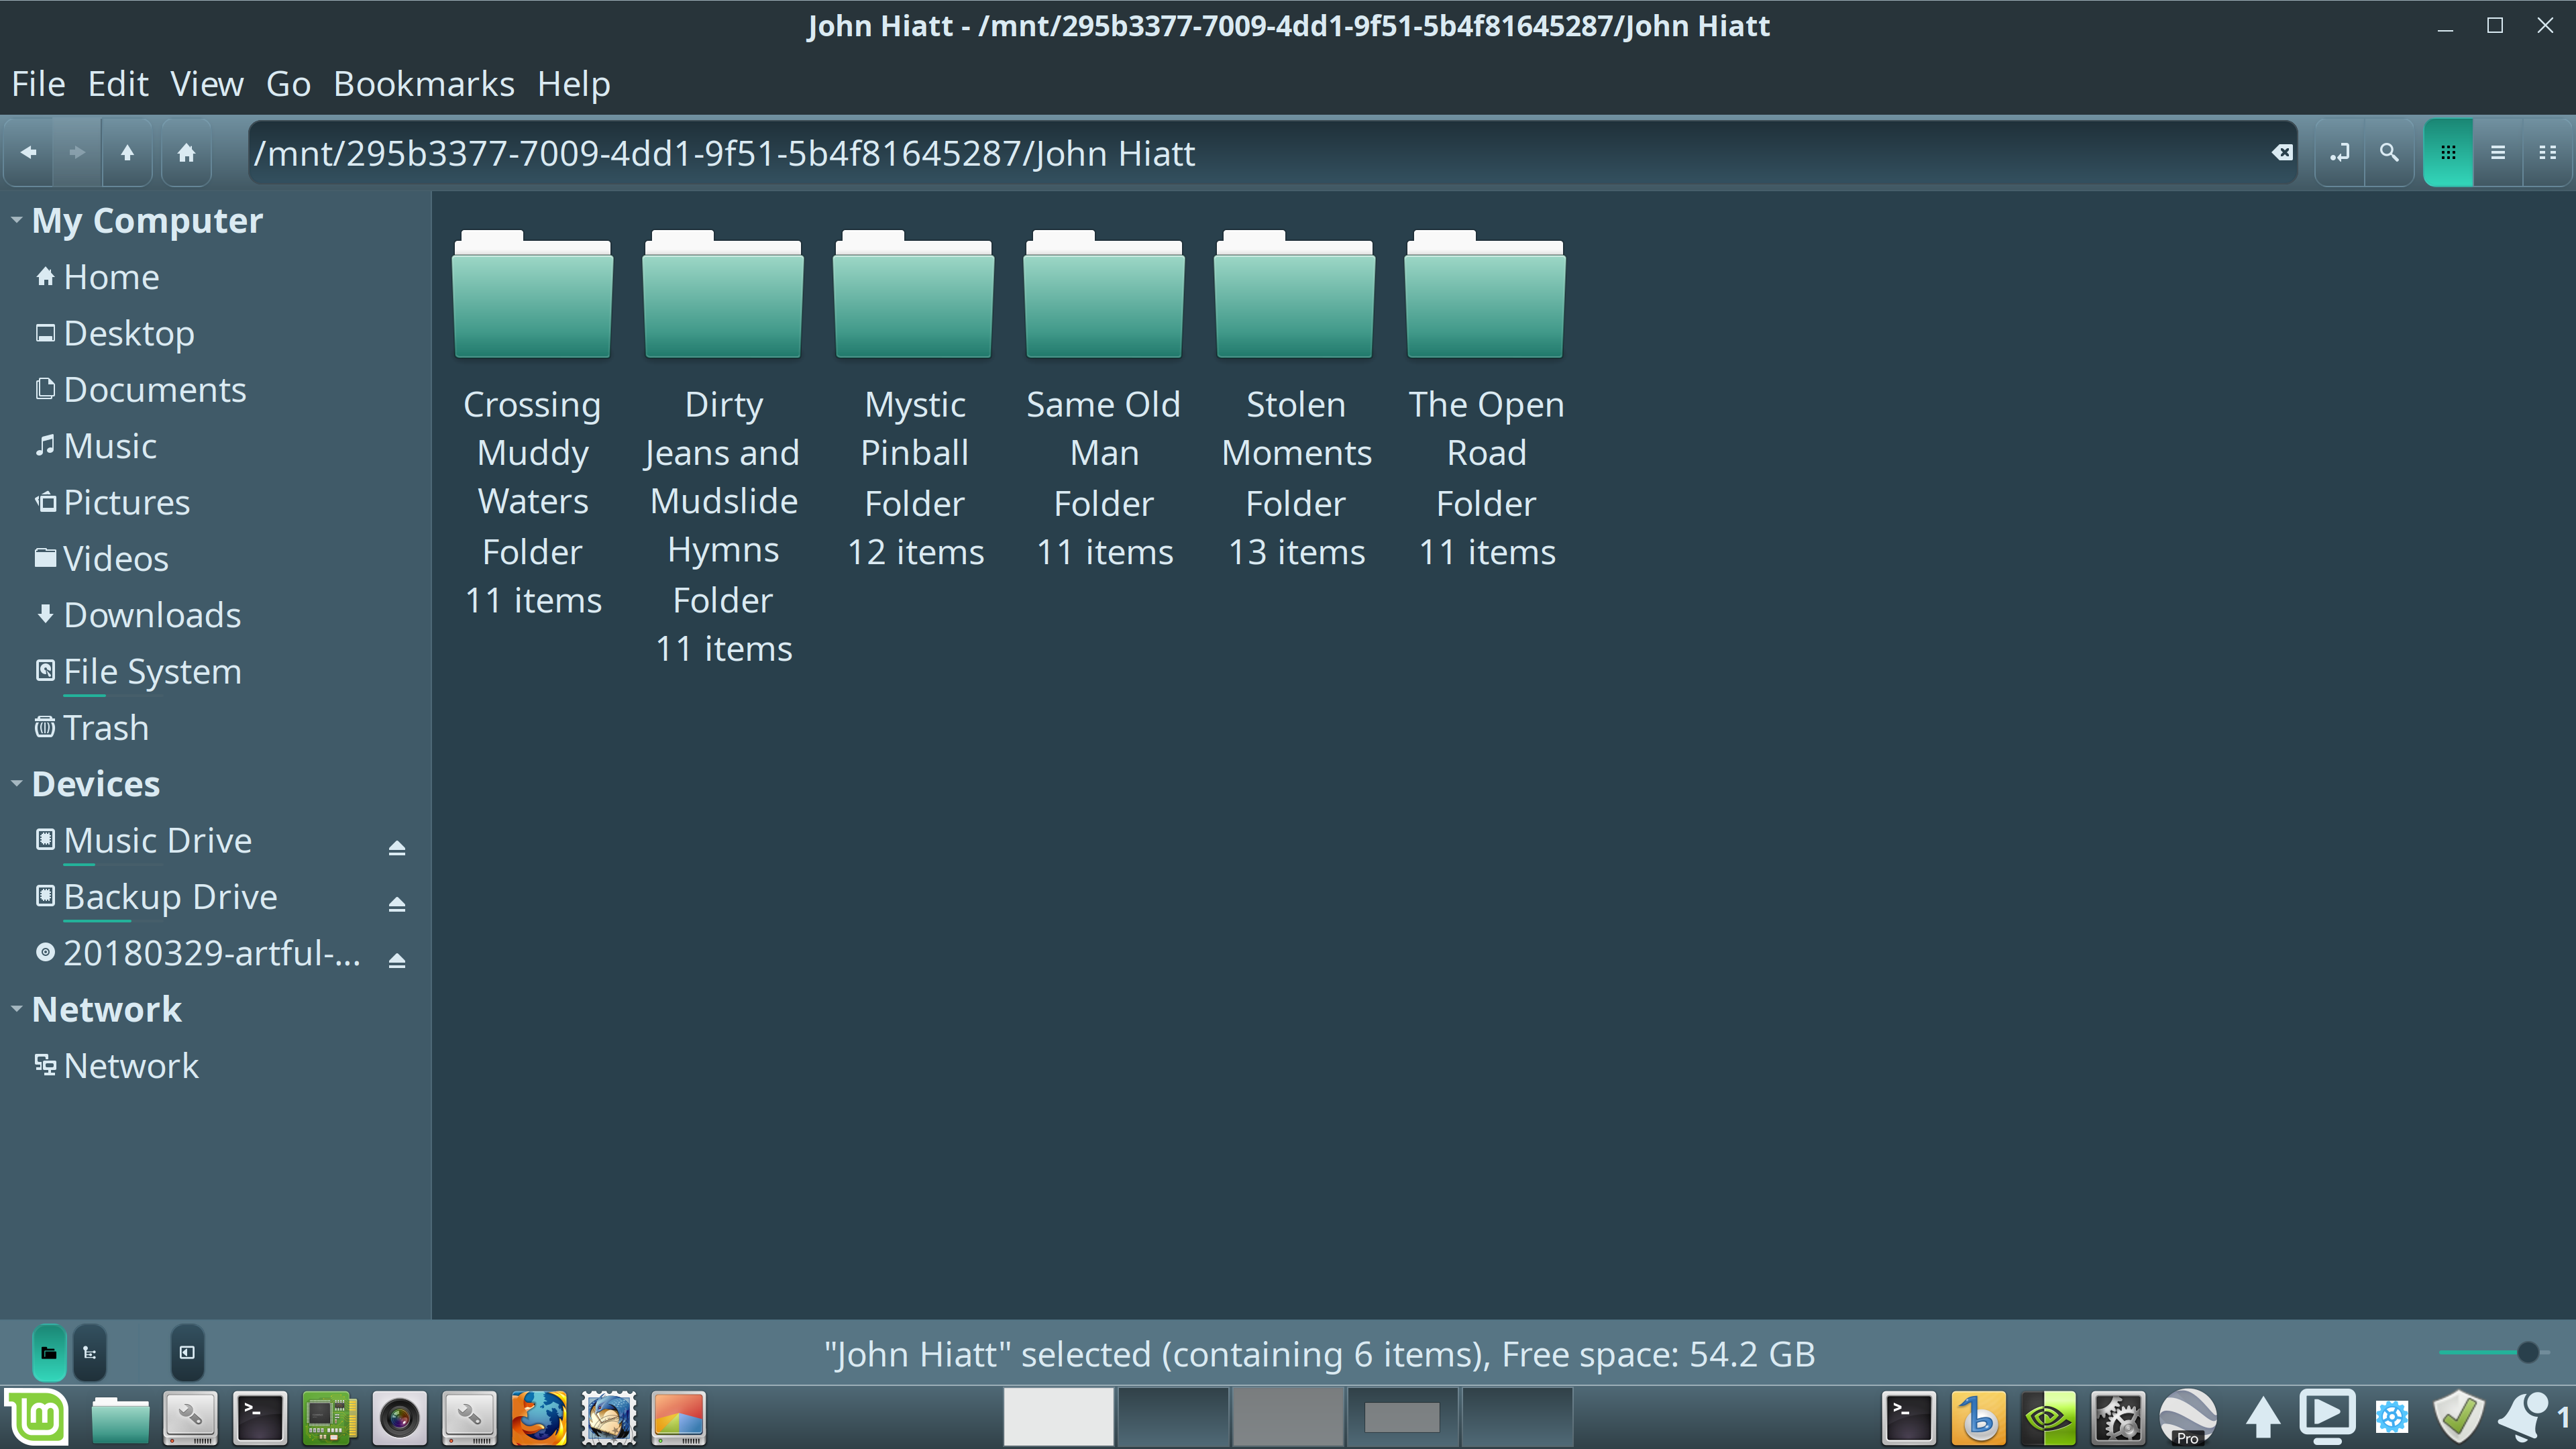The image size is (2576, 1449).
Task: Go up to the parent folder
Action: 127,153
